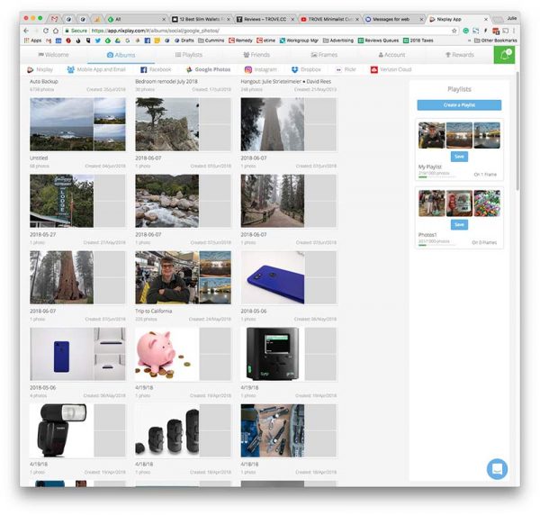Open the etime bookmark
This screenshot has width=540, height=515.
(x=265, y=41)
